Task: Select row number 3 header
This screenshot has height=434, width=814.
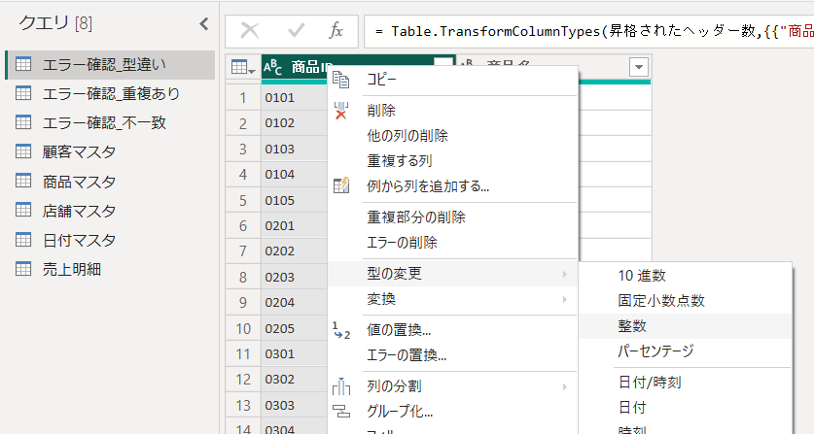Action: coord(243,149)
